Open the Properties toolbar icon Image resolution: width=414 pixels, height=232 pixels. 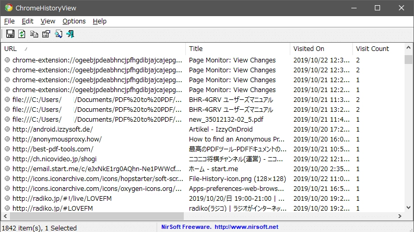point(46,34)
